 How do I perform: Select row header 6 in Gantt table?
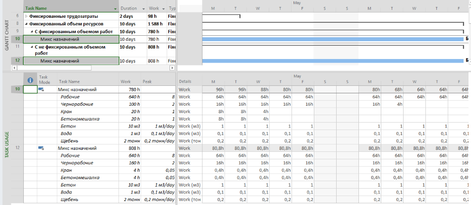[17, 16]
